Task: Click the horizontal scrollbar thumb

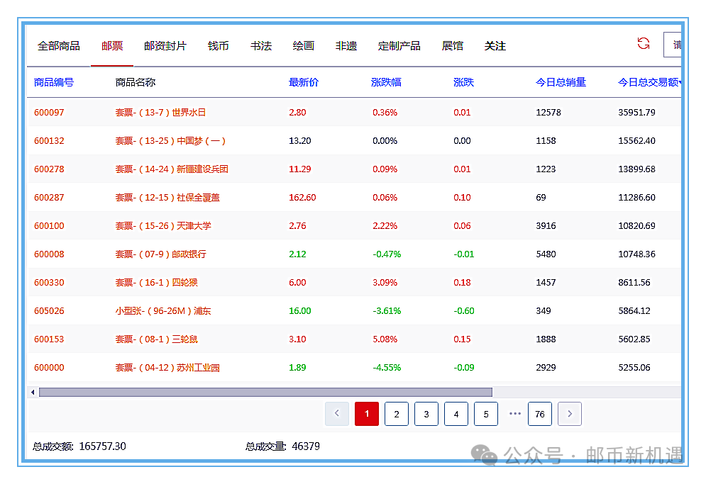Action: (265, 392)
